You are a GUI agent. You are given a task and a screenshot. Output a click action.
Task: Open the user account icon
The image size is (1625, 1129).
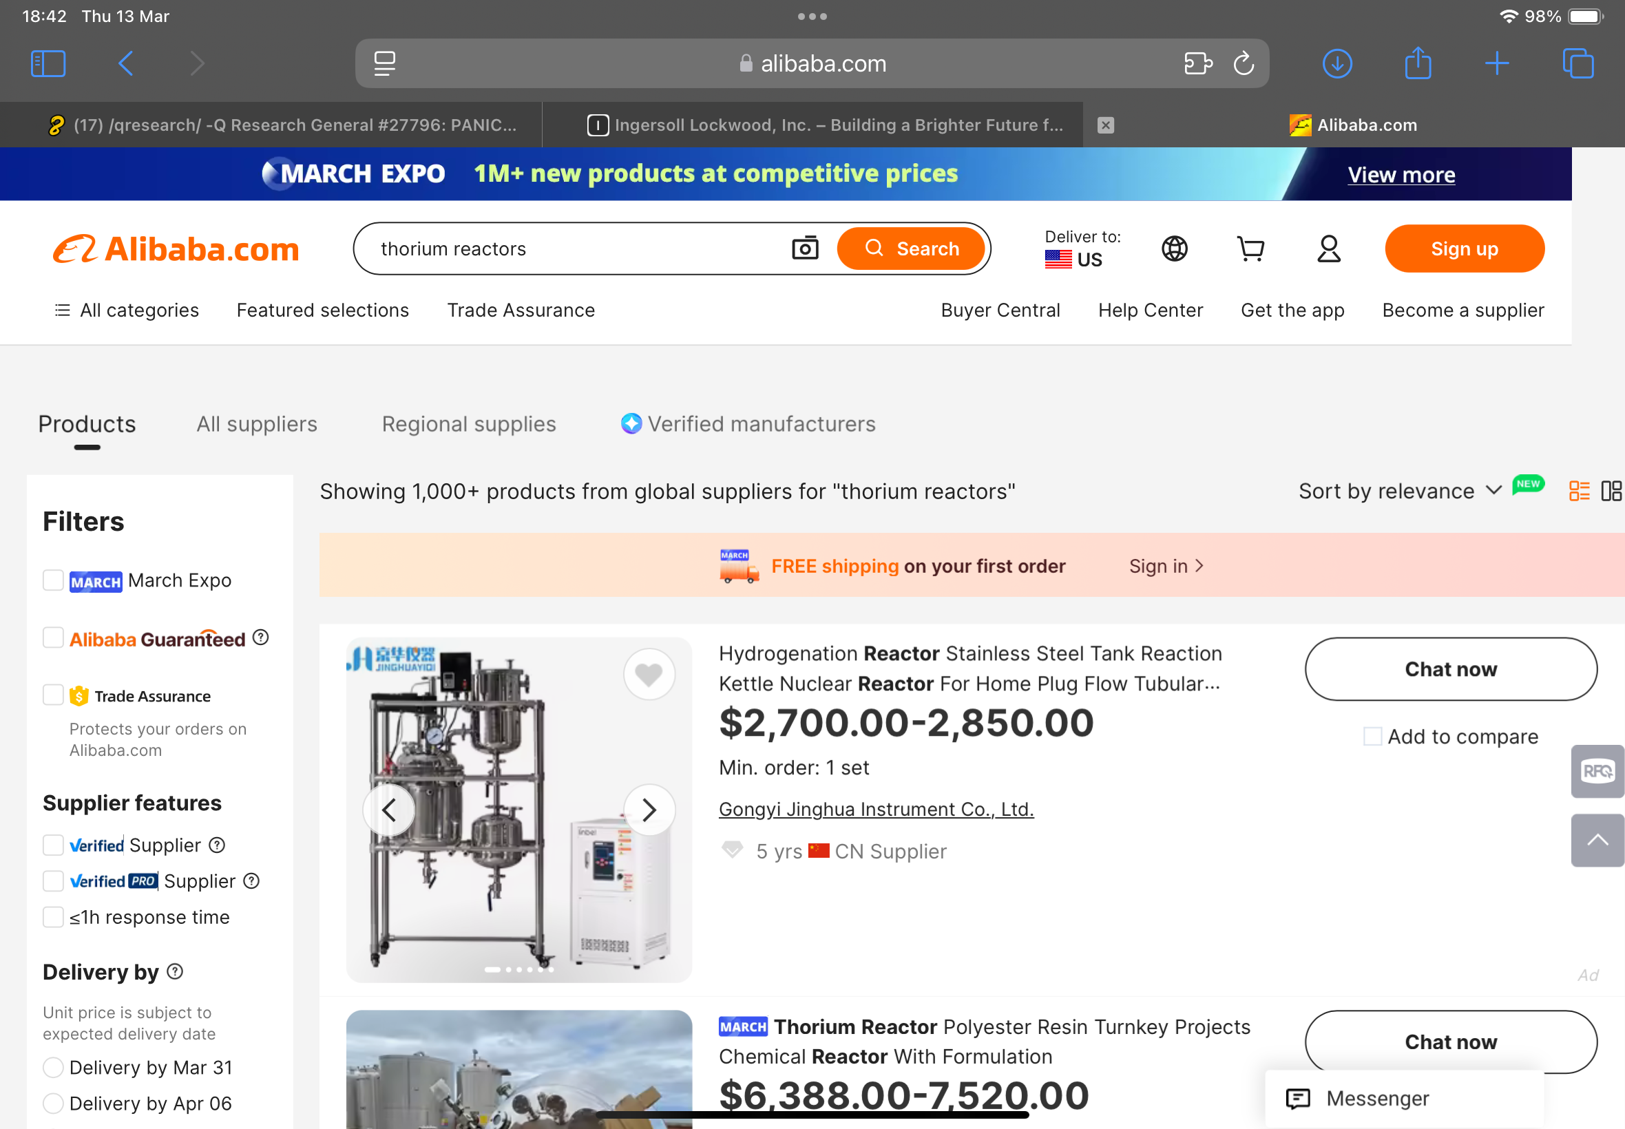(1329, 249)
